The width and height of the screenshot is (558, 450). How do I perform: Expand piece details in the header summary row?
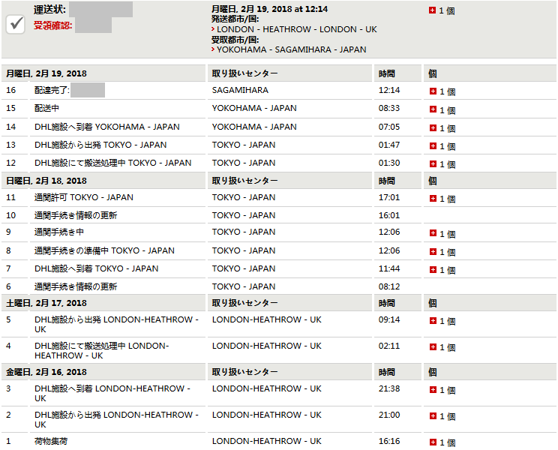433,10
